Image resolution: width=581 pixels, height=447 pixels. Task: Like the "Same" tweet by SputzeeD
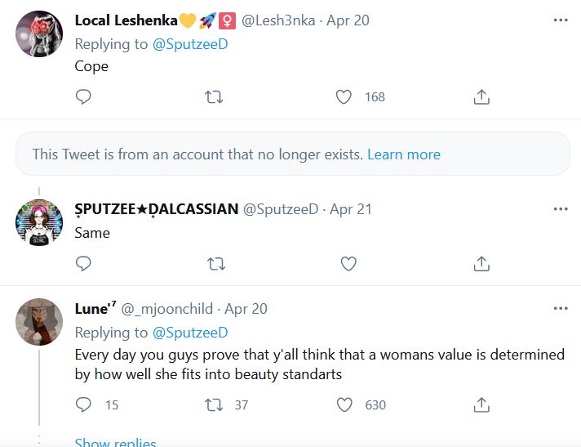(x=348, y=264)
